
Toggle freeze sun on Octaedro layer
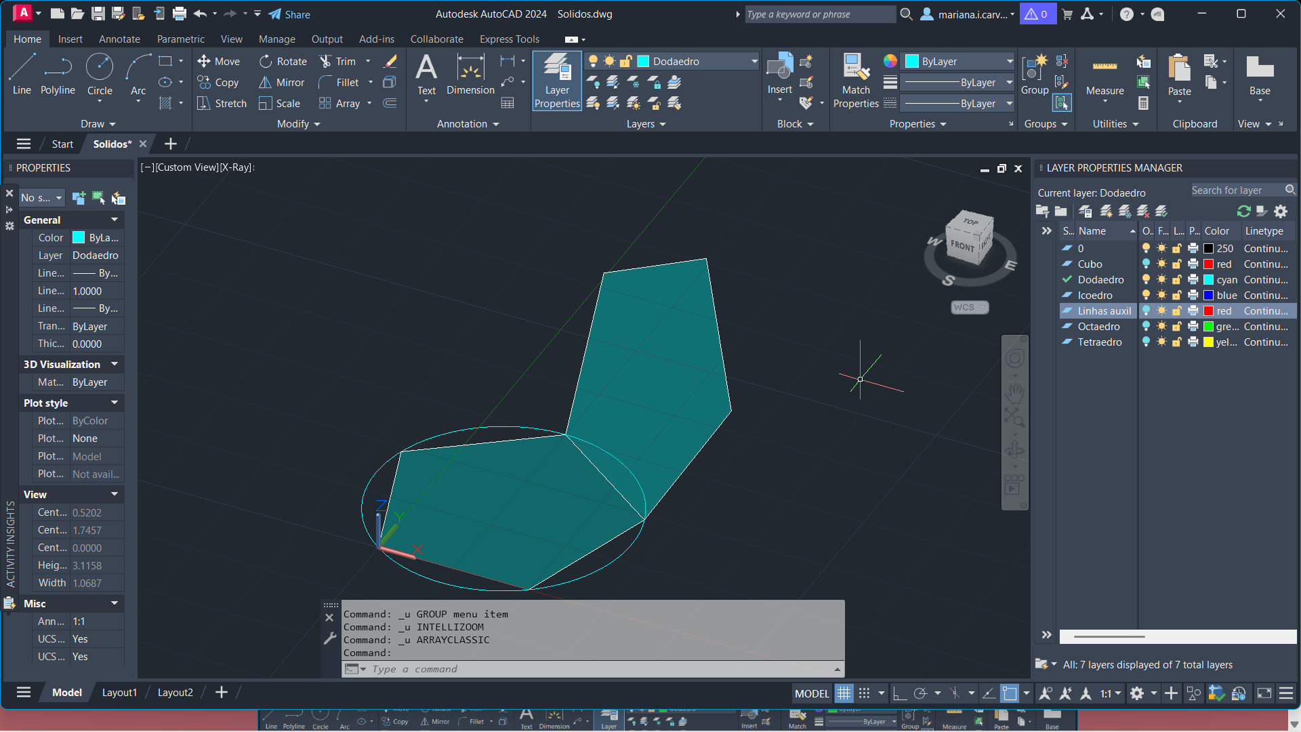pyautogui.click(x=1161, y=327)
